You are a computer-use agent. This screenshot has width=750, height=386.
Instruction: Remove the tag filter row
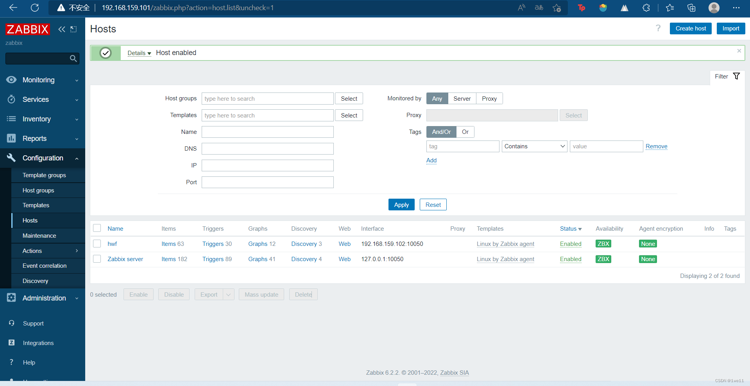(x=656, y=146)
